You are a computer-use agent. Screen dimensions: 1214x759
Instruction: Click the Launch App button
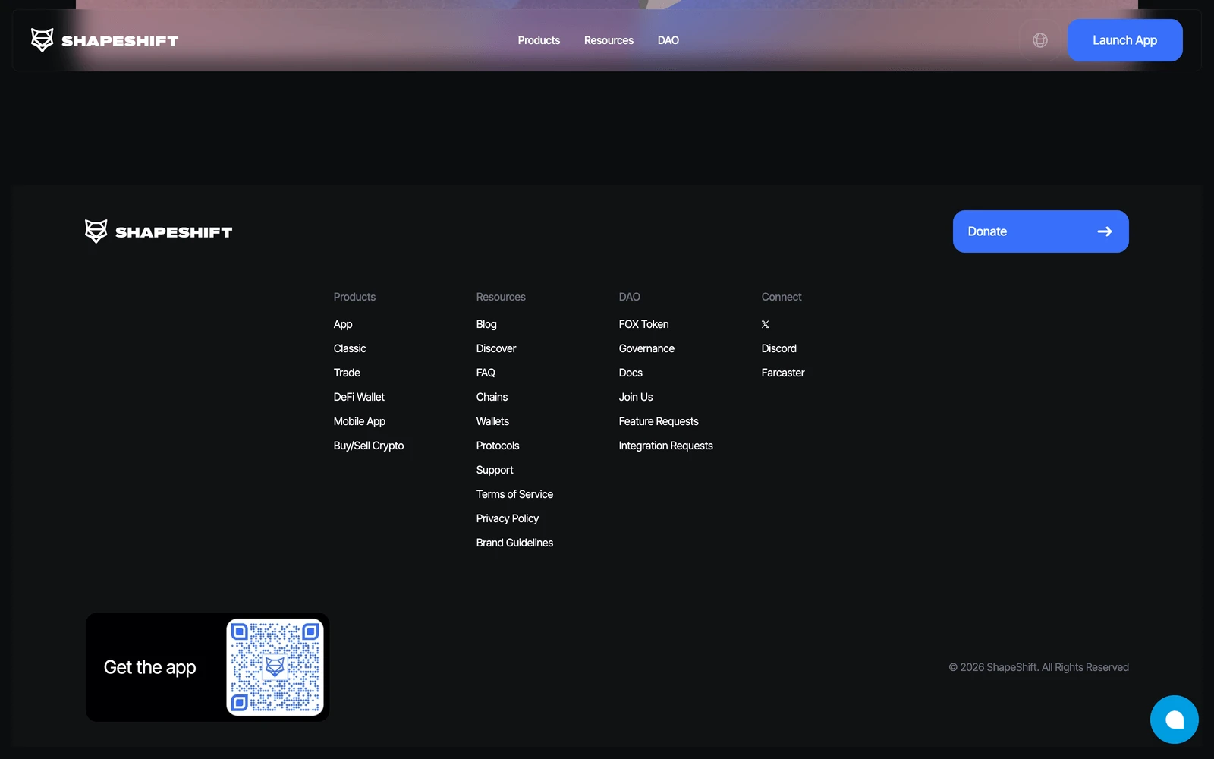[x=1124, y=40]
